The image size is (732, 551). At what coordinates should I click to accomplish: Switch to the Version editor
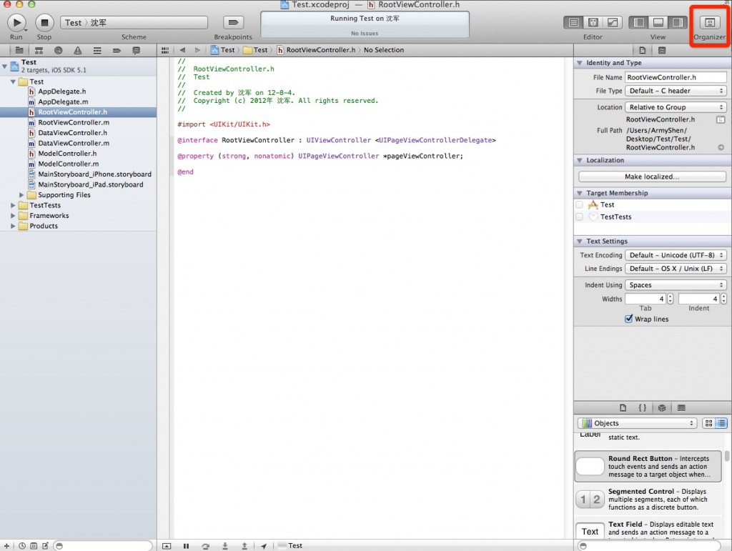[x=613, y=23]
